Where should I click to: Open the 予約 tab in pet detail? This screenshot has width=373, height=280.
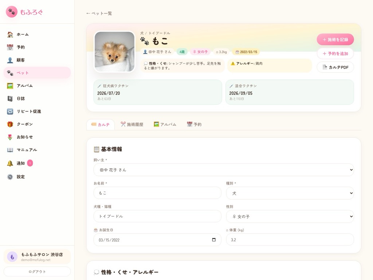pos(195,125)
